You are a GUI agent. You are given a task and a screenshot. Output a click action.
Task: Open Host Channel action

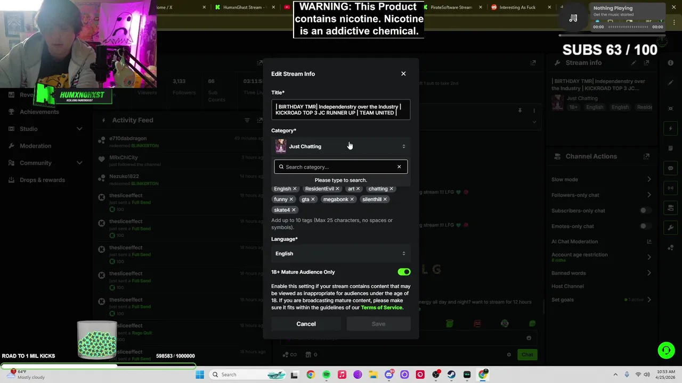click(x=567, y=286)
